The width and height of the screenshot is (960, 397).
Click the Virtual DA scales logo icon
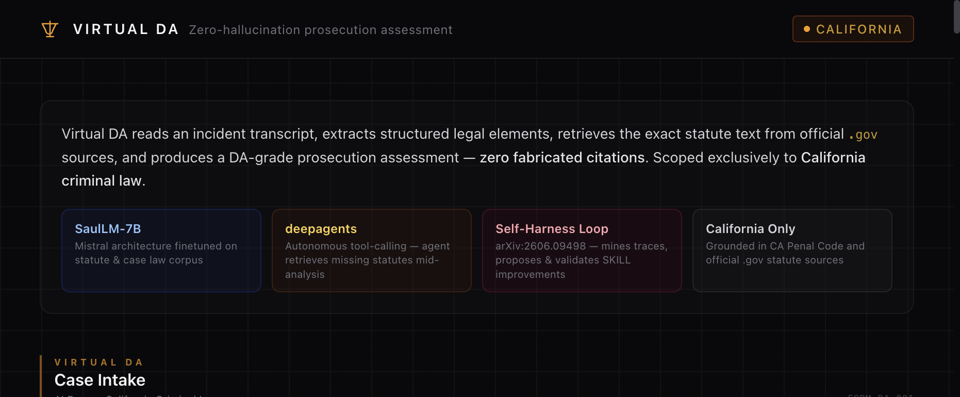pos(50,29)
